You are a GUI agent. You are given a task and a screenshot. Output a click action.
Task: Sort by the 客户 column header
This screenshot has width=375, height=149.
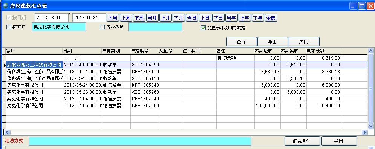(34, 51)
